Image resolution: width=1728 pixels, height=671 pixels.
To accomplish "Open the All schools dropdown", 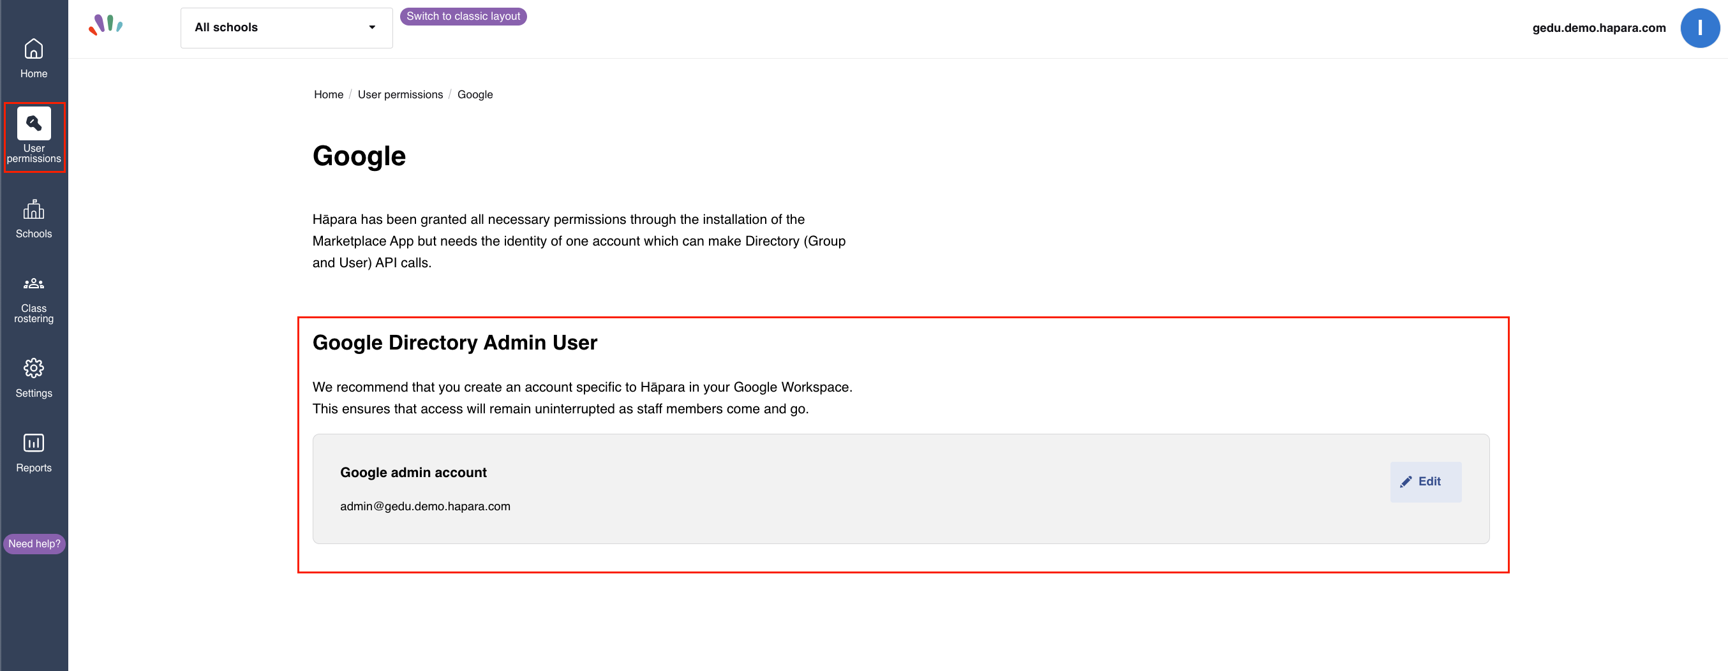I will 287,27.
